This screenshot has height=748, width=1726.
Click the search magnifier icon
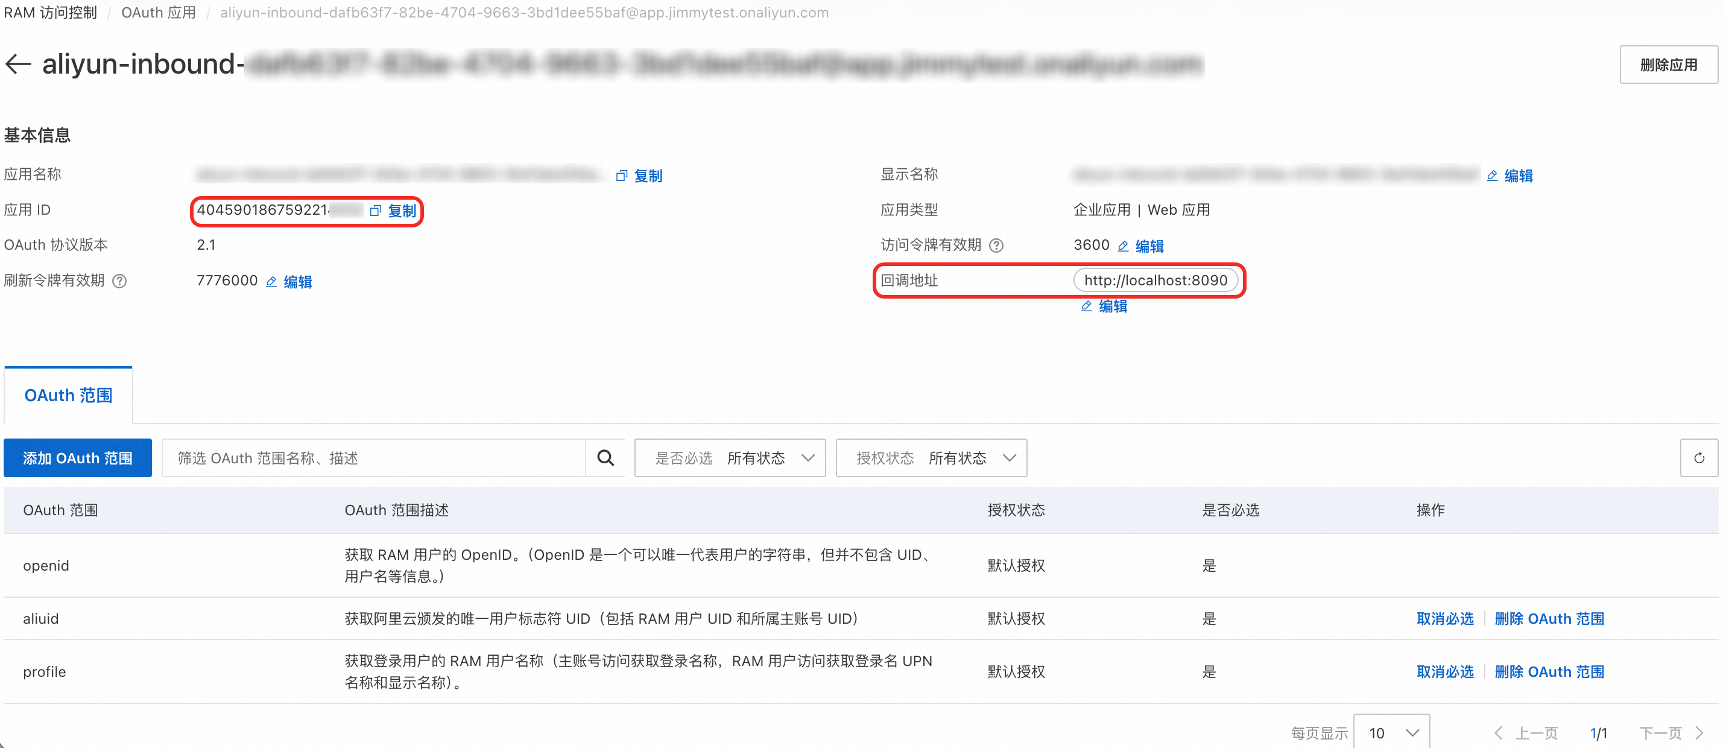click(x=605, y=458)
